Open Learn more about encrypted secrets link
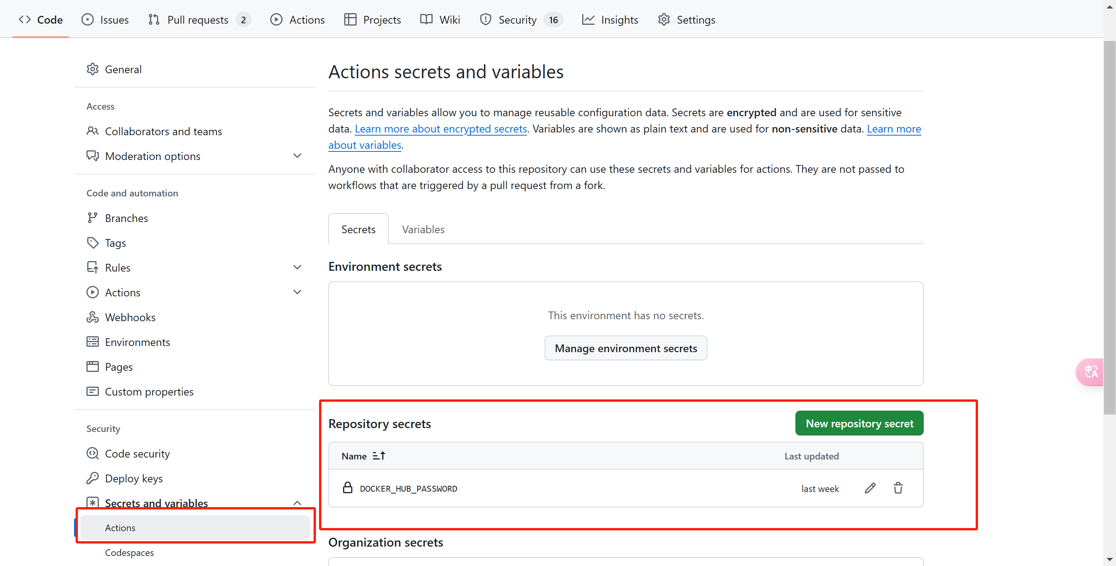This screenshot has width=1116, height=566. tap(441, 129)
